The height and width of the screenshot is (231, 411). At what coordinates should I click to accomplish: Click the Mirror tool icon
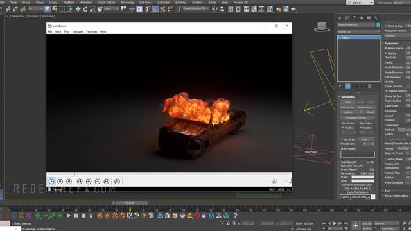[214, 9]
